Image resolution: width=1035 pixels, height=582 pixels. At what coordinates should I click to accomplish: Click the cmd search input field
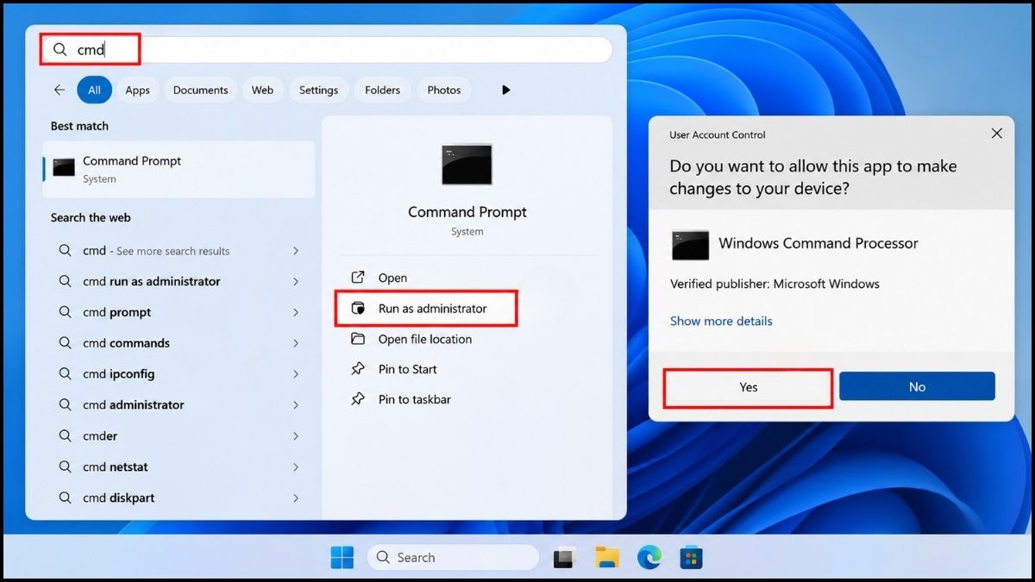(x=327, y=50)
